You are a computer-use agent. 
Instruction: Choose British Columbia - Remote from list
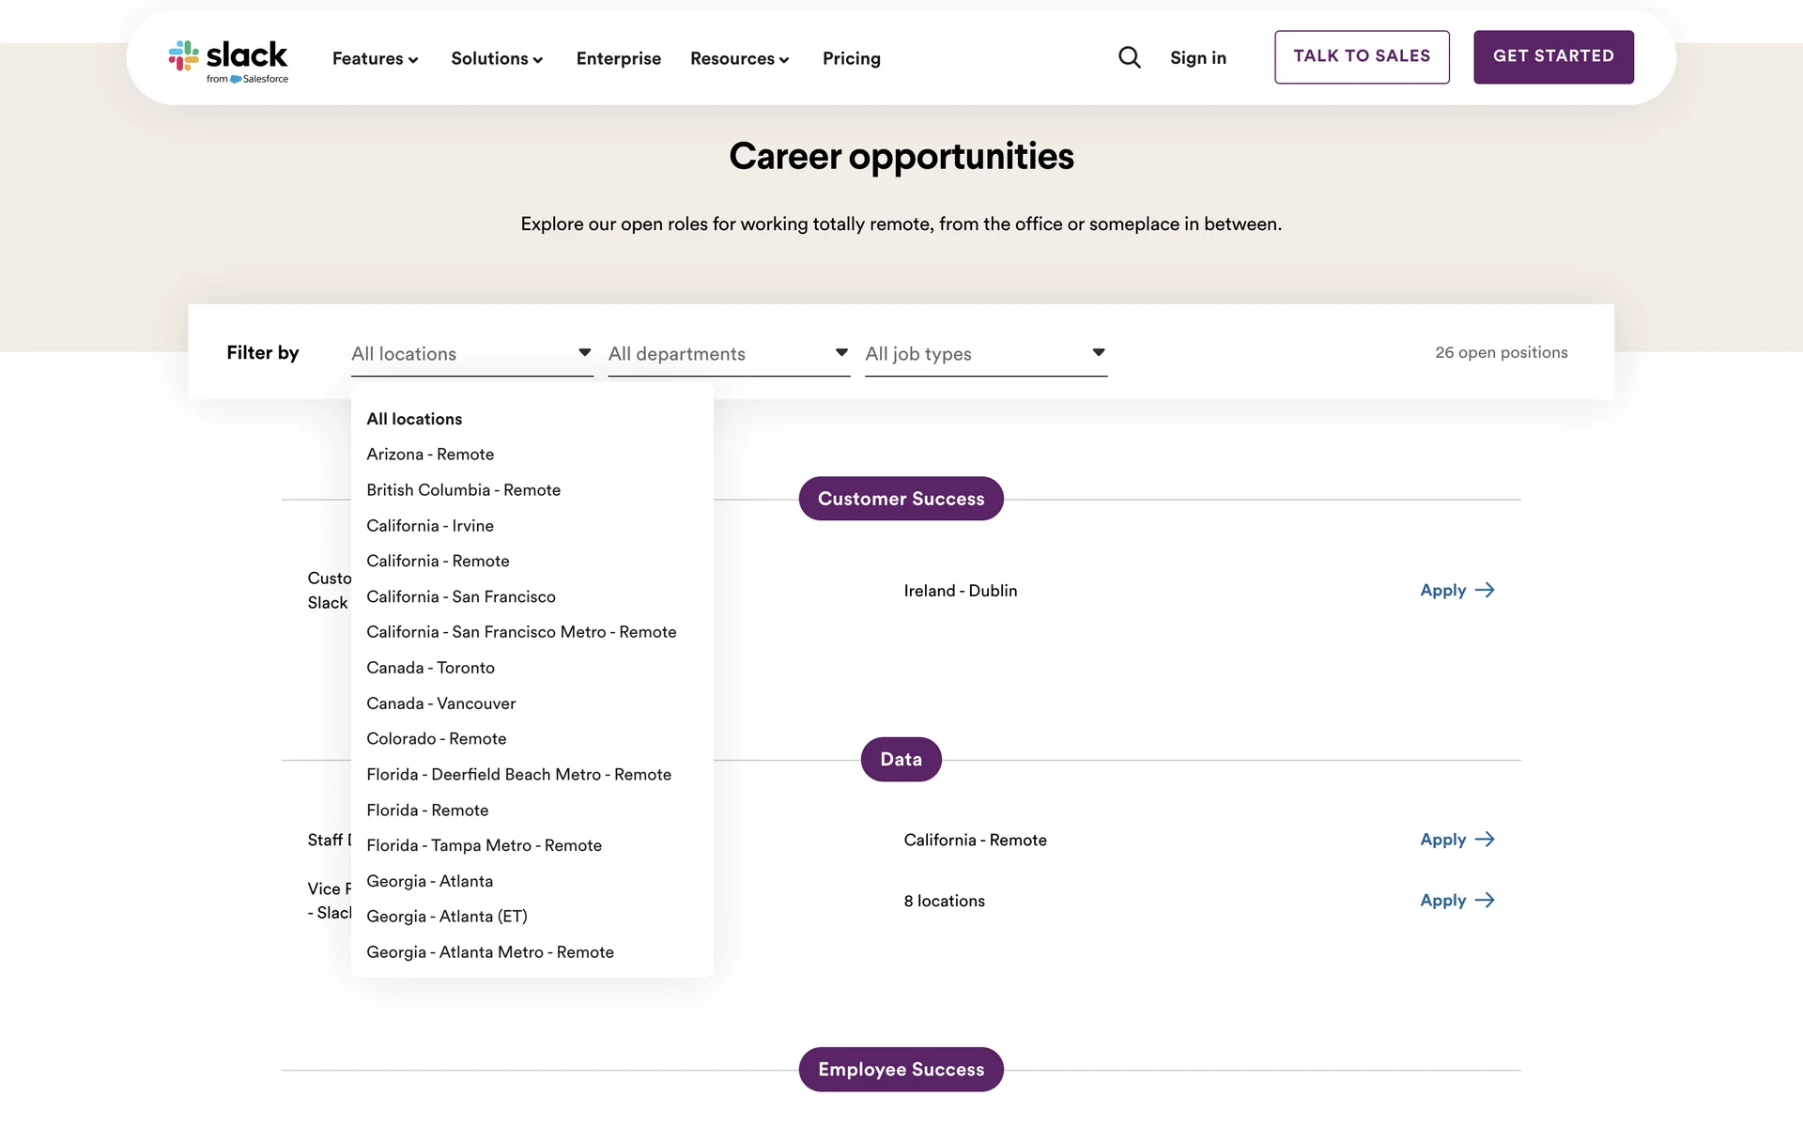click(464, 490)
